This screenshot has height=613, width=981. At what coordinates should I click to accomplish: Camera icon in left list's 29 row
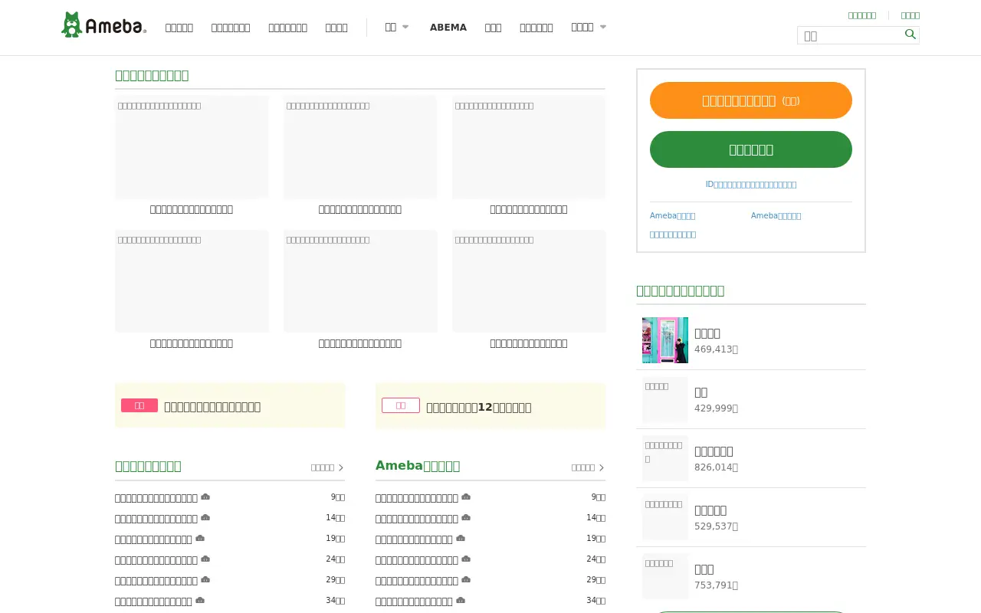(205, 580)
